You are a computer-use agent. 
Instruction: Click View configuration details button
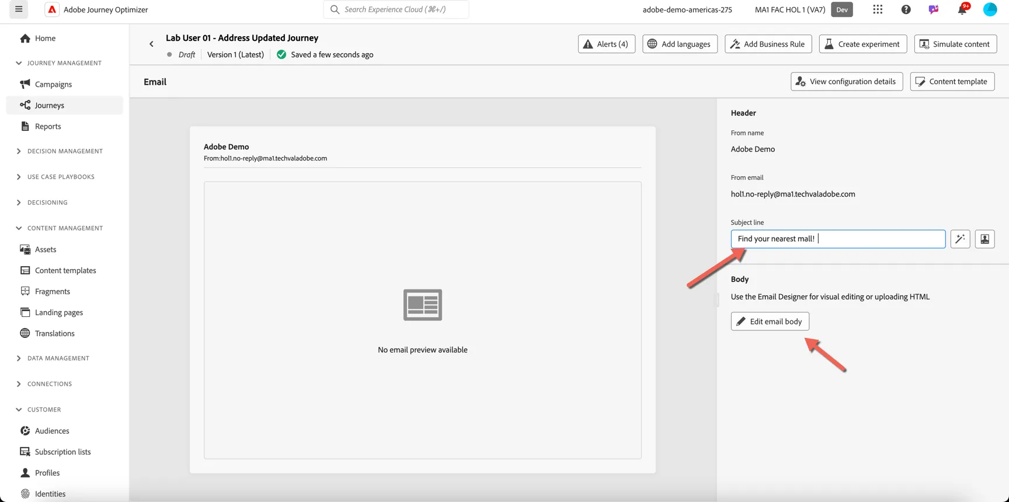pos(847,82)
